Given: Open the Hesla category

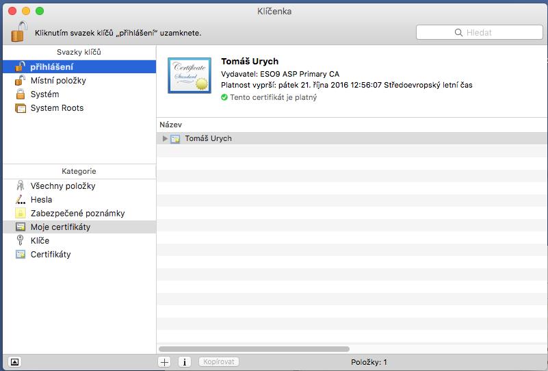Looking at the screenshot, I should [79, 199].
